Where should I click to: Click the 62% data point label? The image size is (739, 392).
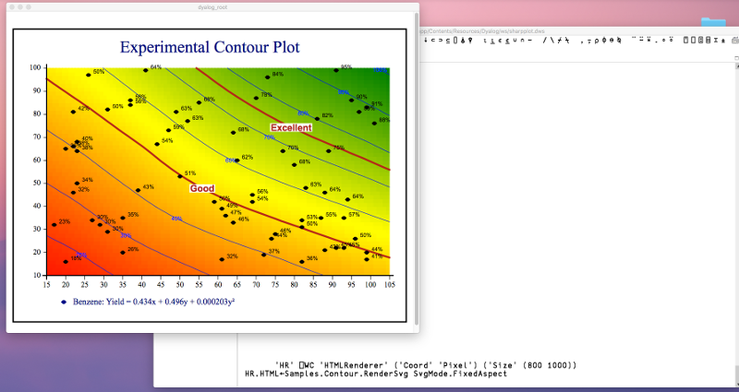[248, 157]
